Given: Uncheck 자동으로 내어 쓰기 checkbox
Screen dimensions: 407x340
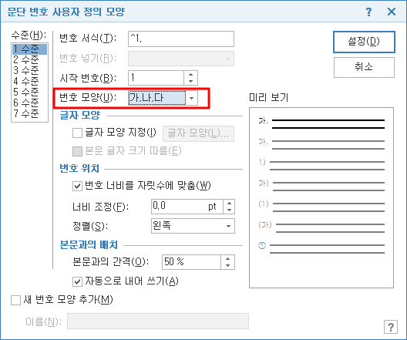Looking at the screenshot, I should tap(77, 281).
